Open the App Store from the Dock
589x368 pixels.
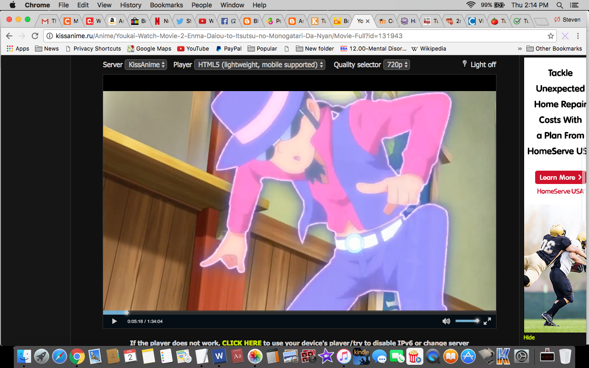click(x=468, y=356)
